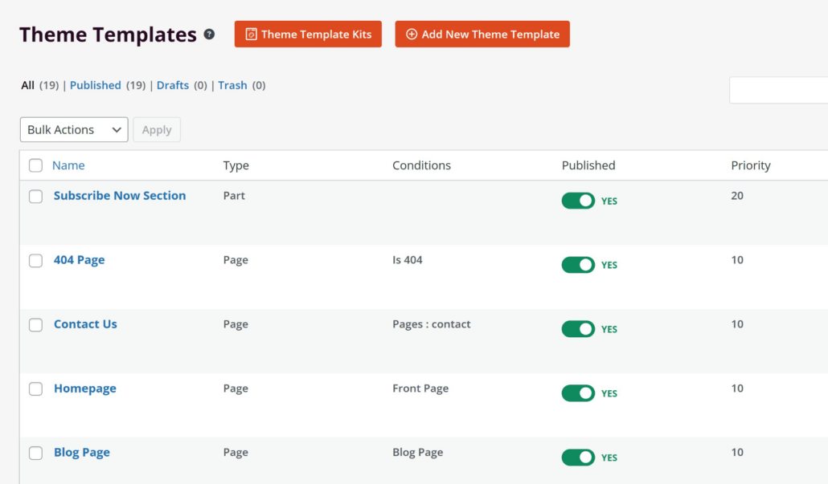
Task: Click inside the search input field
Action: pos(778,91)
